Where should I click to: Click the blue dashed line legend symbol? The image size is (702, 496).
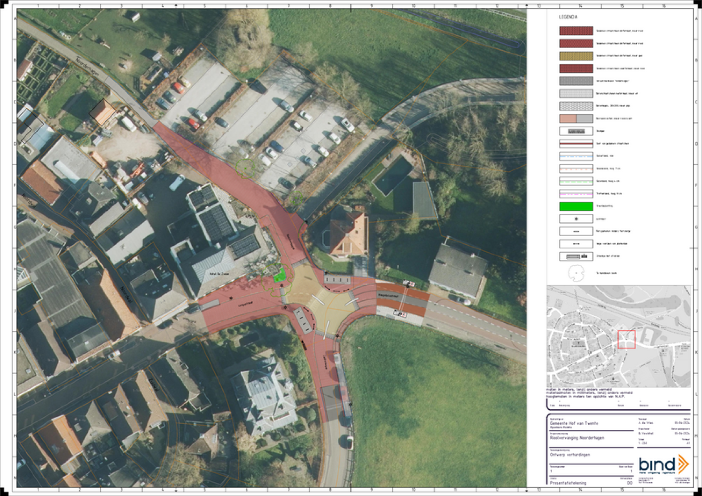(576, 156)
